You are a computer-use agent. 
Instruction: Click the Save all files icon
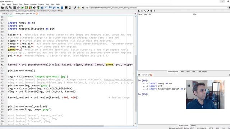point(10,8)
